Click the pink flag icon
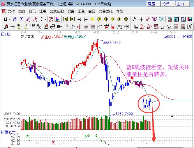Screen dimensions: 194x148 click(x=58, y=19)
